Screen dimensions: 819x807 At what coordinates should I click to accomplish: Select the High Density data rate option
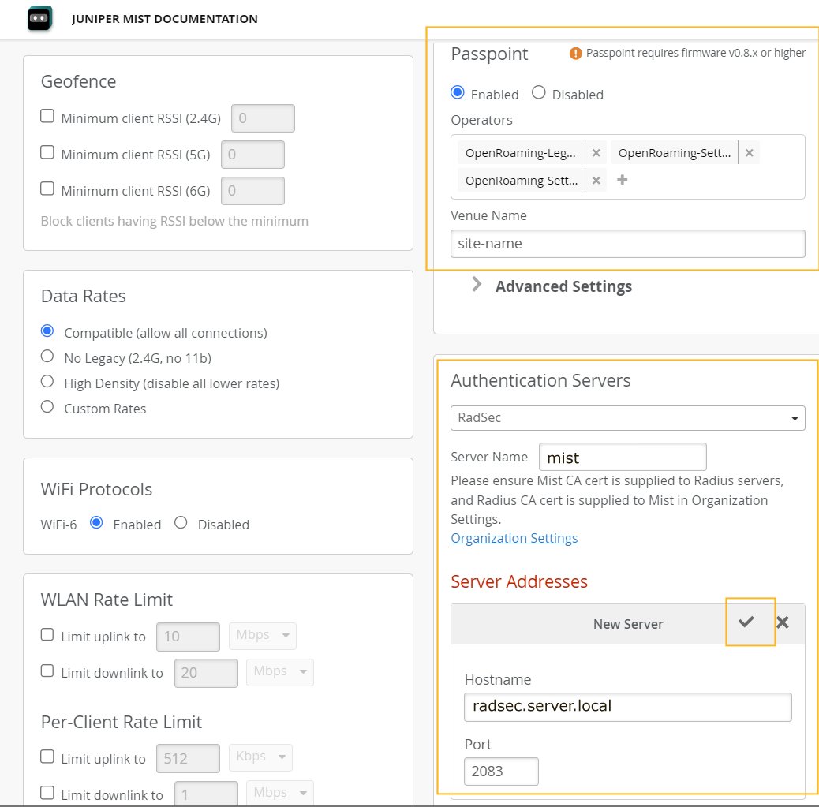[x=47, y=383]
